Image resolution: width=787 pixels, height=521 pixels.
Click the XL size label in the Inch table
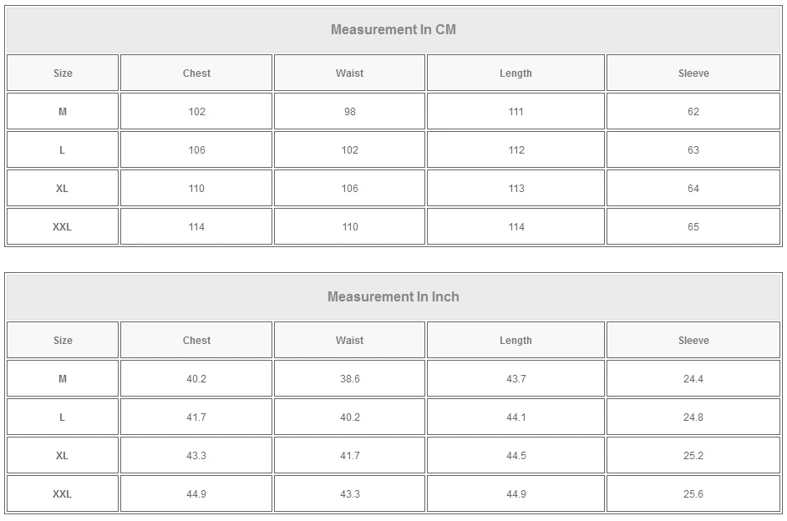coord(63,456)
